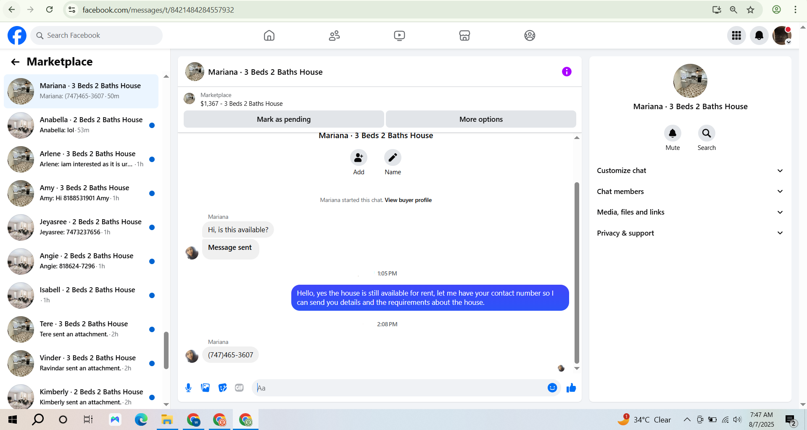Expand Chat members section
This screenshot has height=430, width=807.
click(x=690, y=191)
